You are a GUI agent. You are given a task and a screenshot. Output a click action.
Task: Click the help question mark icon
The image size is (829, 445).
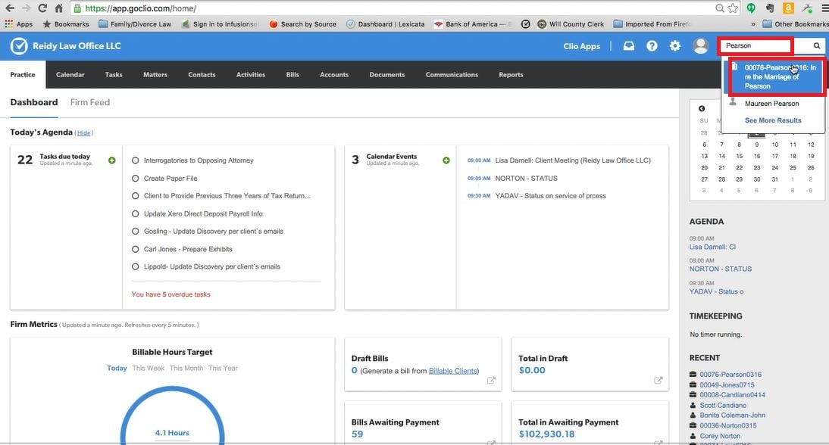(652, 46)
